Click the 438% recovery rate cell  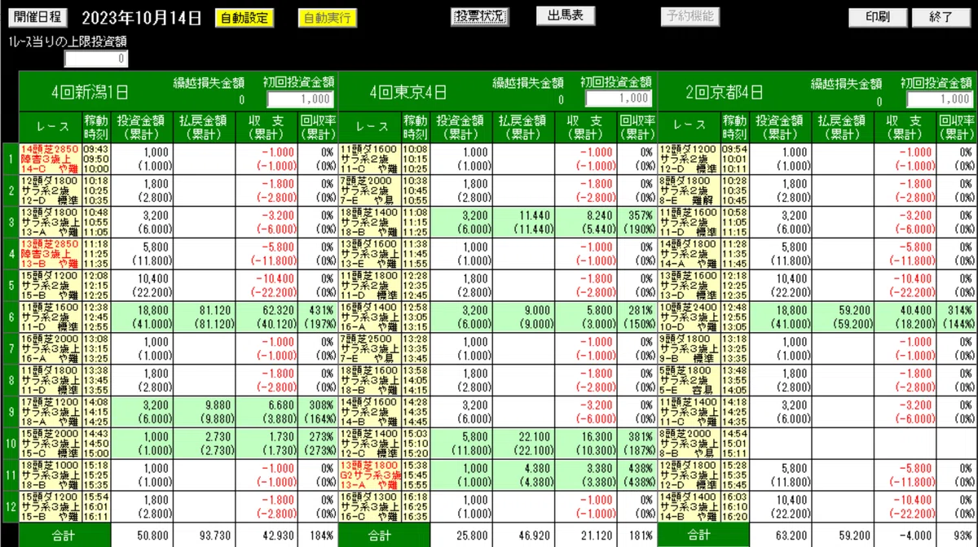click(x=637, y=475)
